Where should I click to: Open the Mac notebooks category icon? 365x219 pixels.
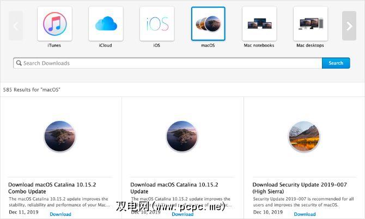259,24
